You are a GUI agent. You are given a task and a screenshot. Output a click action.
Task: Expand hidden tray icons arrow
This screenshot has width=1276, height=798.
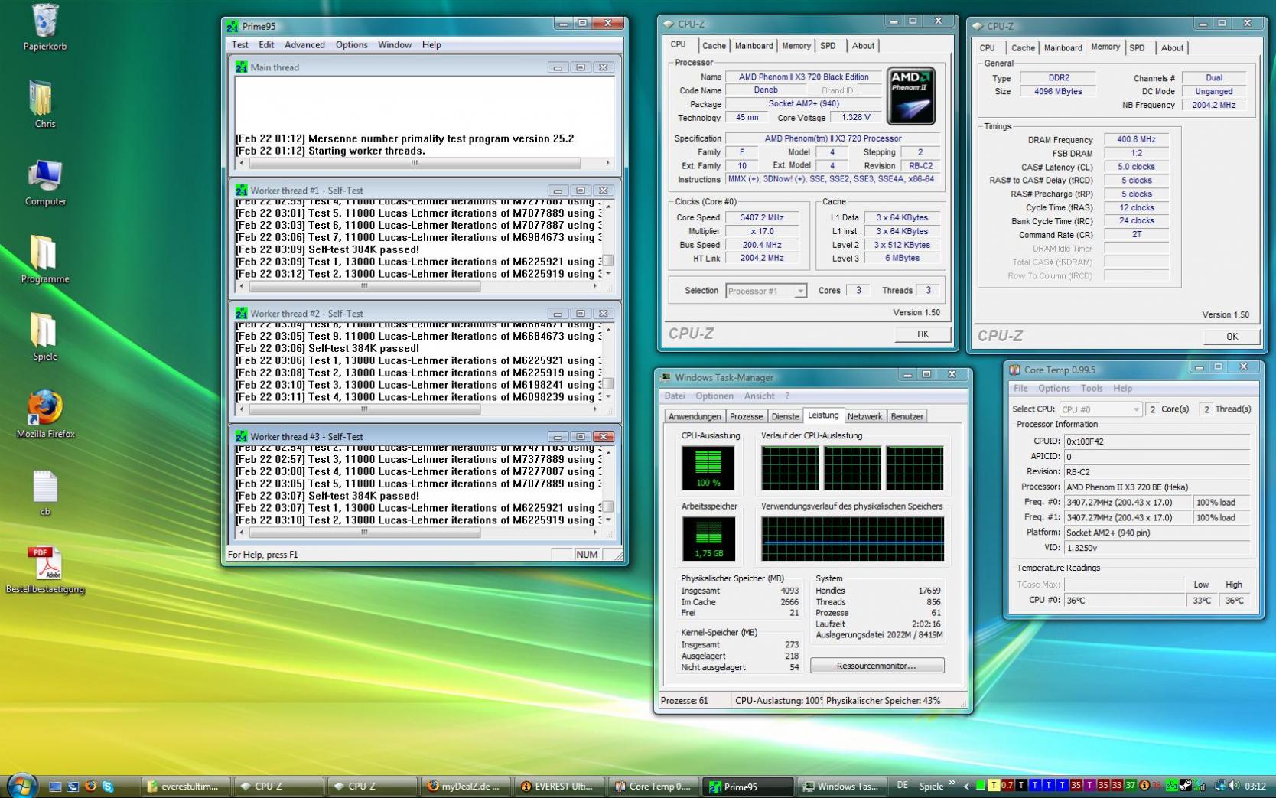pos(966,786)
